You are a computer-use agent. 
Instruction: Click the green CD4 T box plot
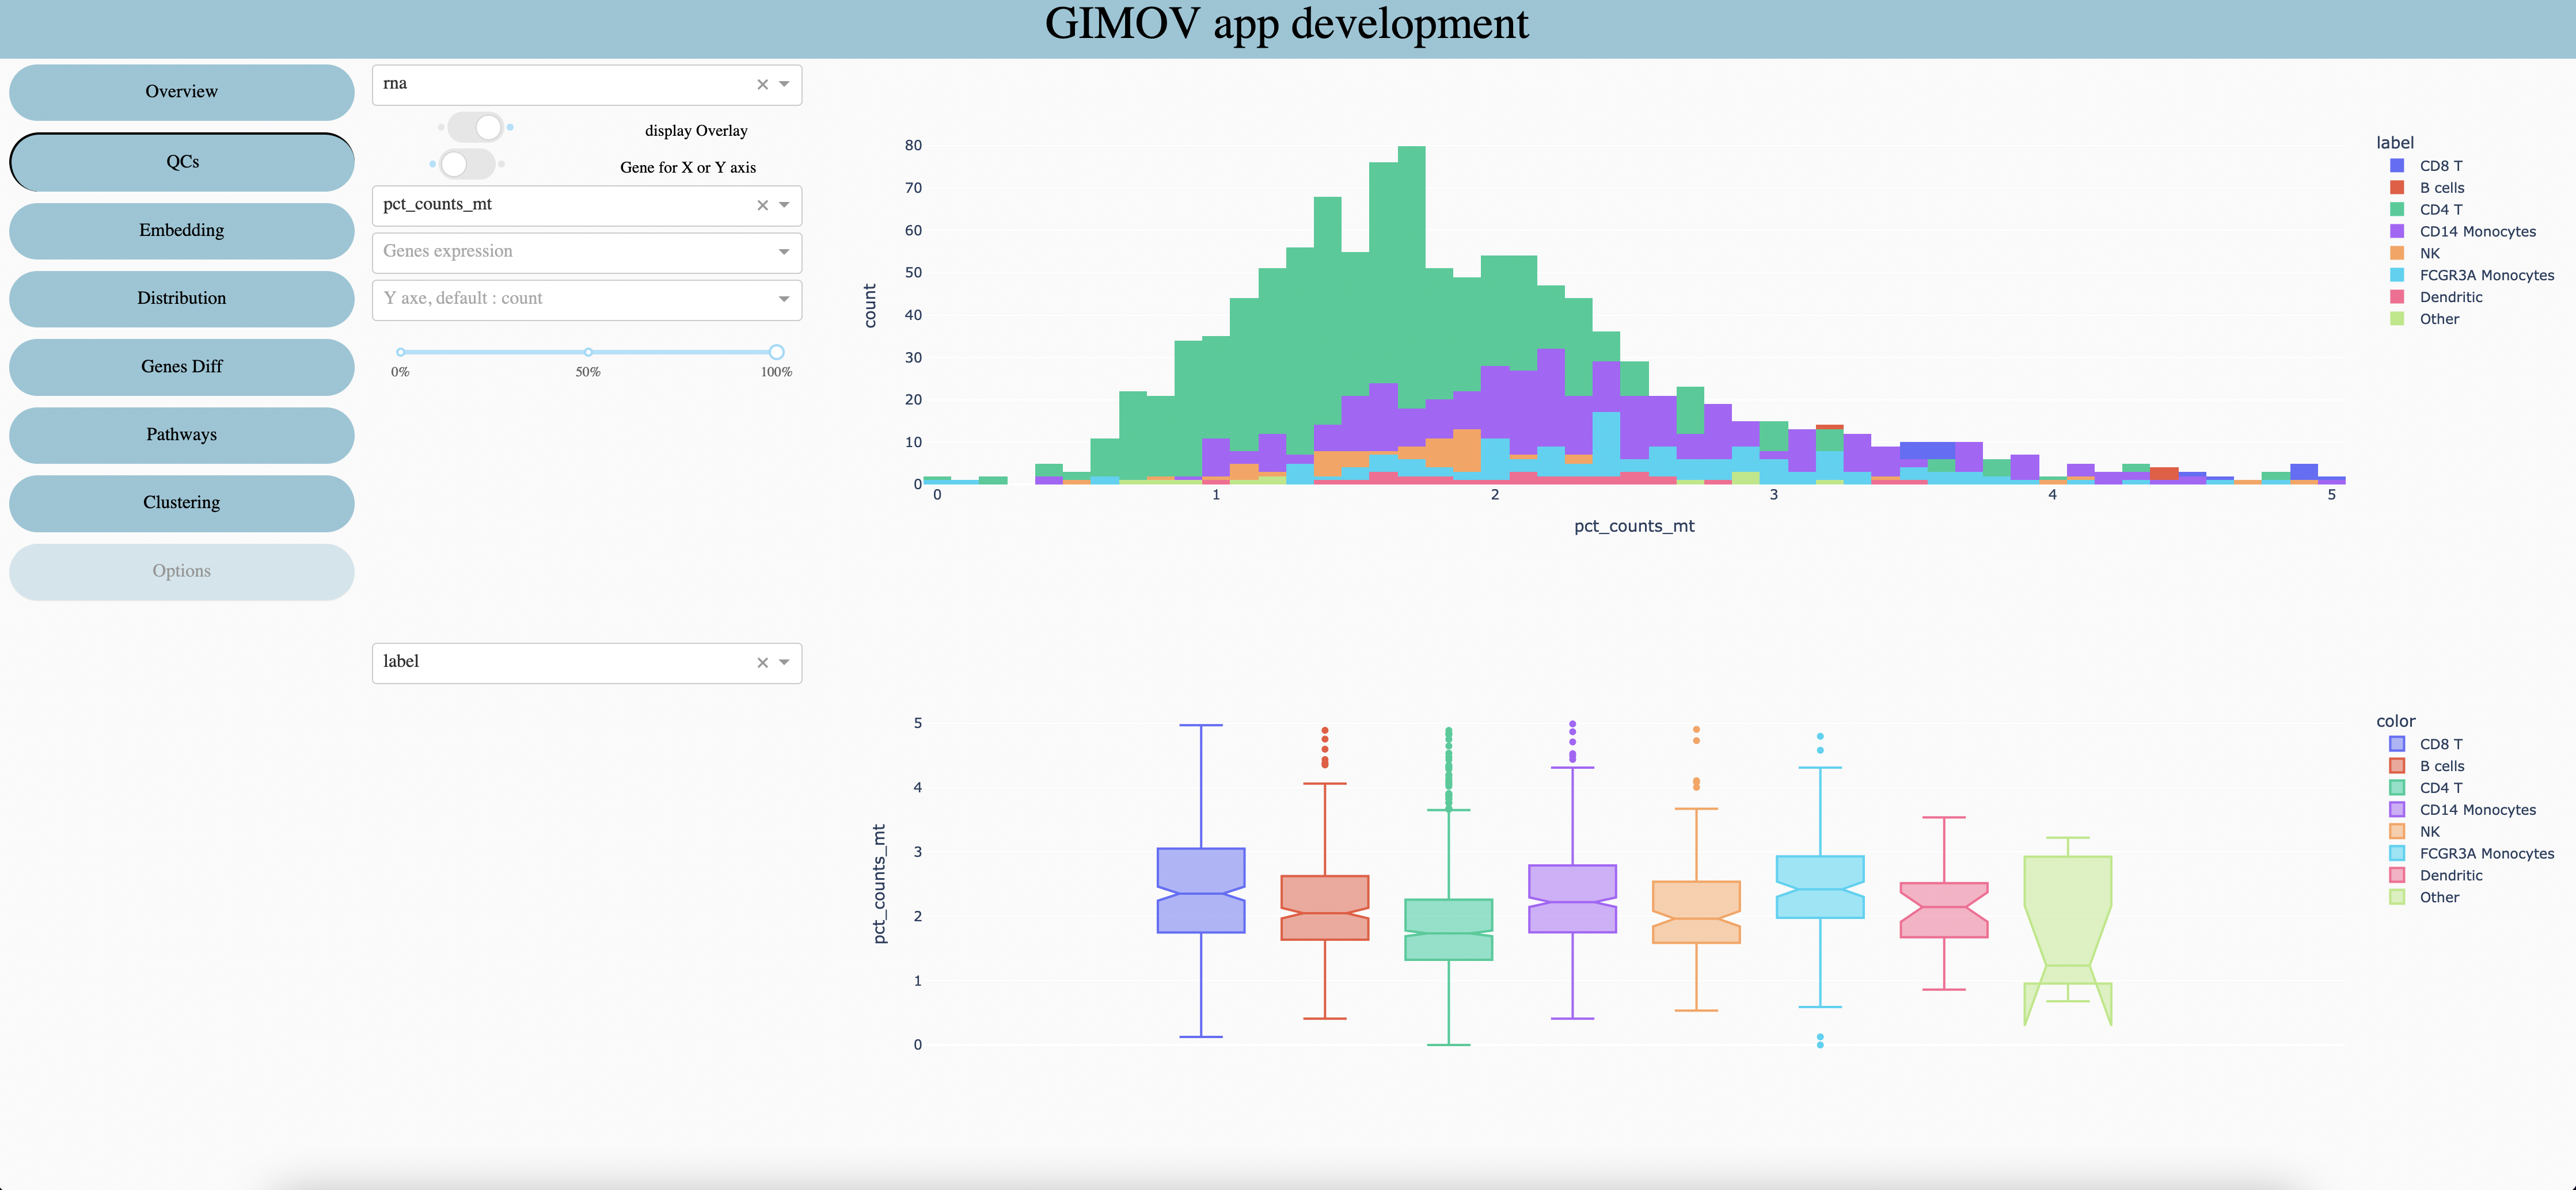pos(1449,929)
